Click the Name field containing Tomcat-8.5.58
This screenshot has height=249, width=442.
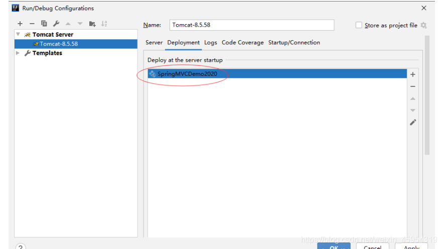[252, 25]
